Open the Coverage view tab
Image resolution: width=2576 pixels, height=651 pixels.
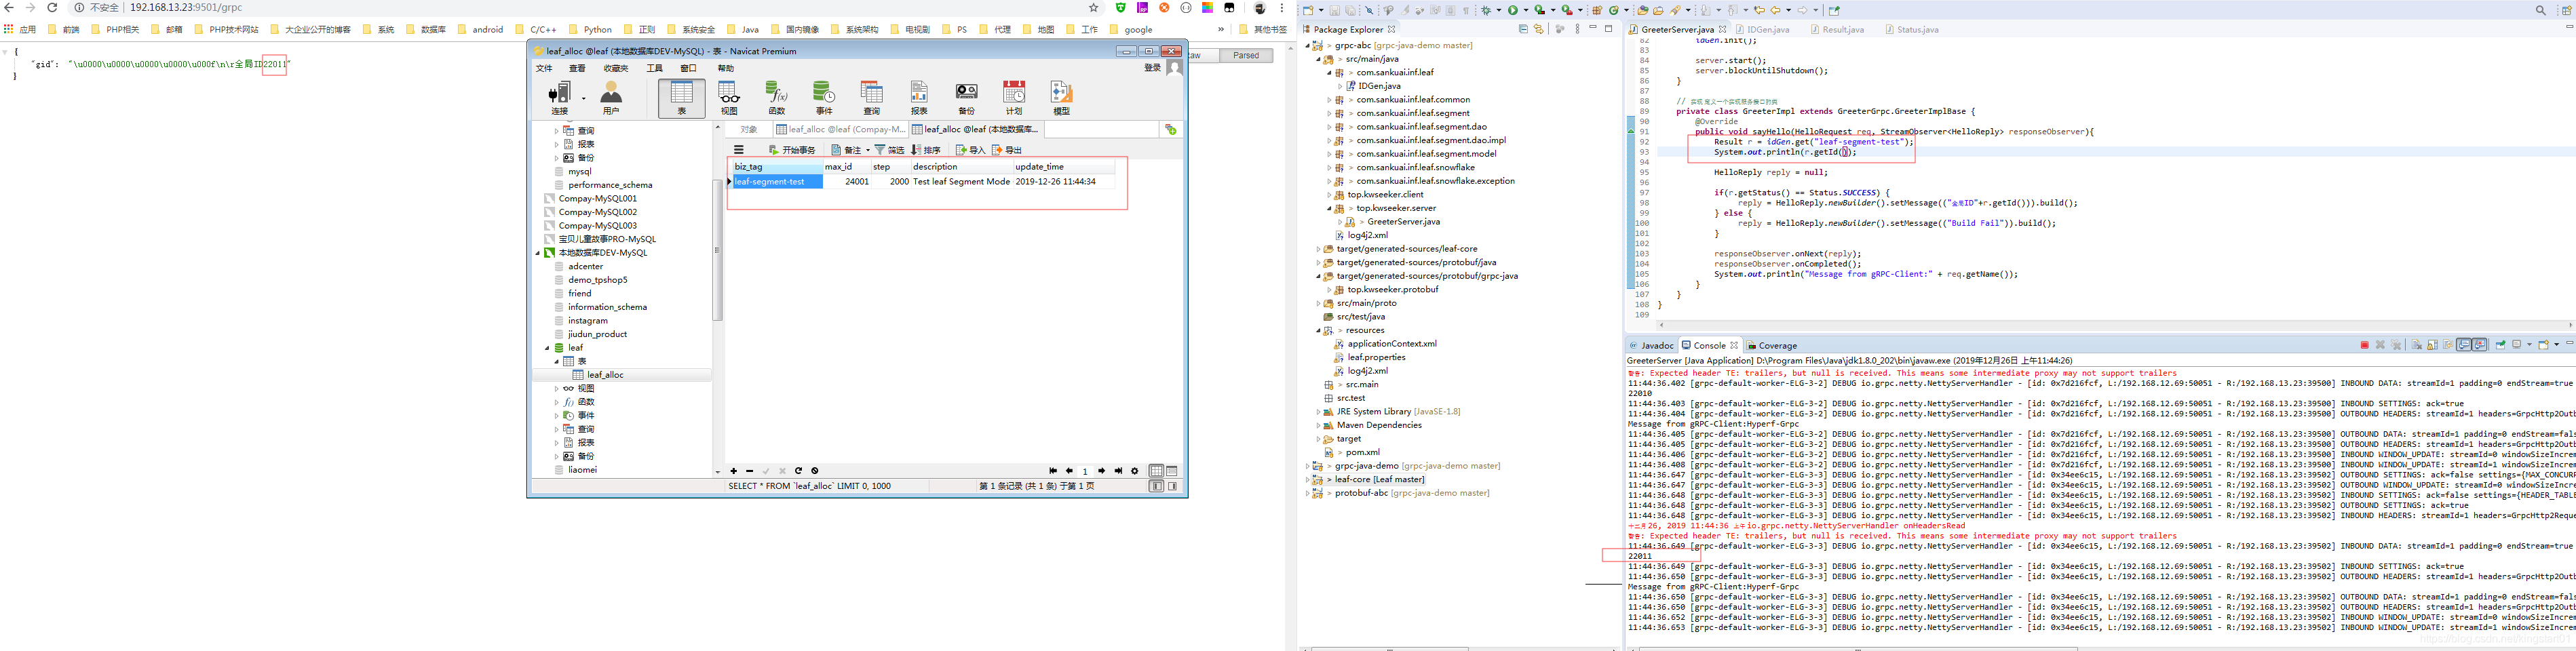1773,346
